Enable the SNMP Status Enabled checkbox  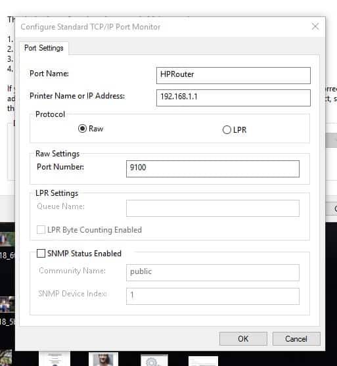point(41,253)
